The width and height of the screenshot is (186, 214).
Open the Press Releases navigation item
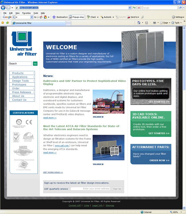22,92
